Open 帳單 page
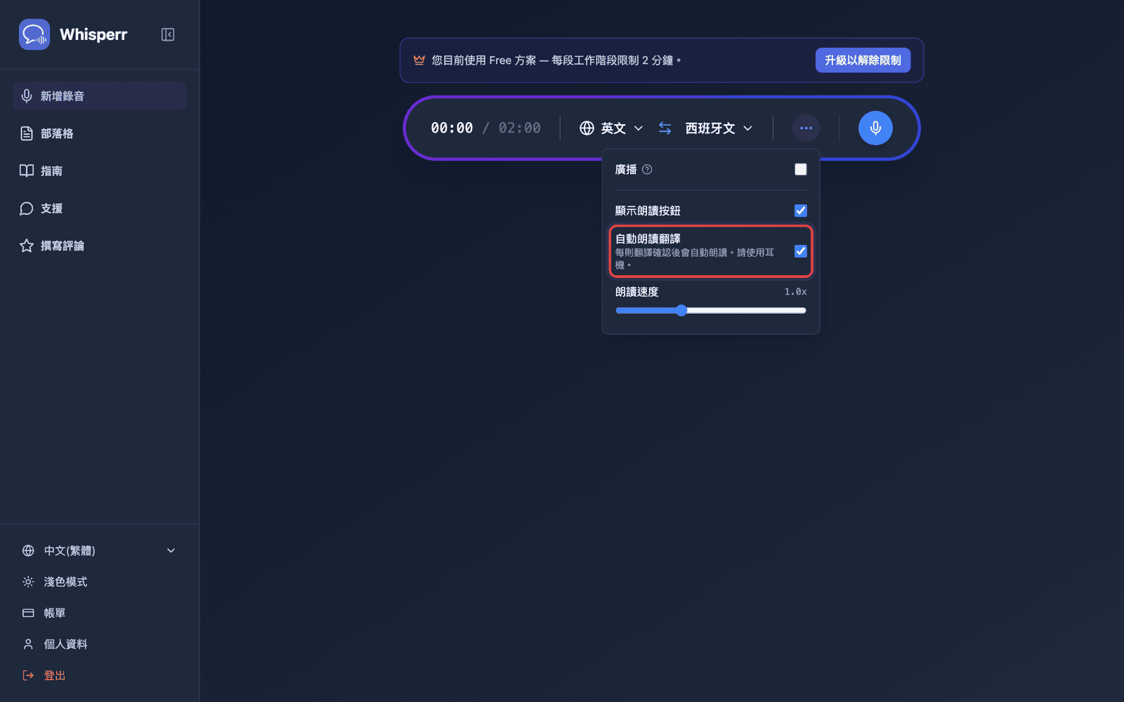The image size is (1124, 702). (x=99, y=613)
